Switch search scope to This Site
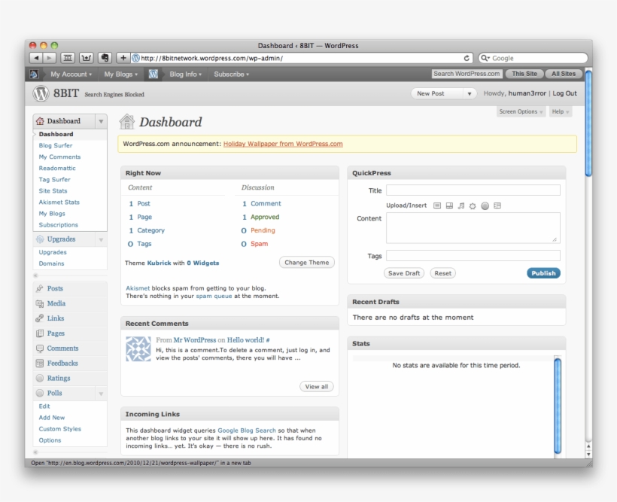Image resolution: width=617 pixels, height=502 pixels. coord(524,74)
